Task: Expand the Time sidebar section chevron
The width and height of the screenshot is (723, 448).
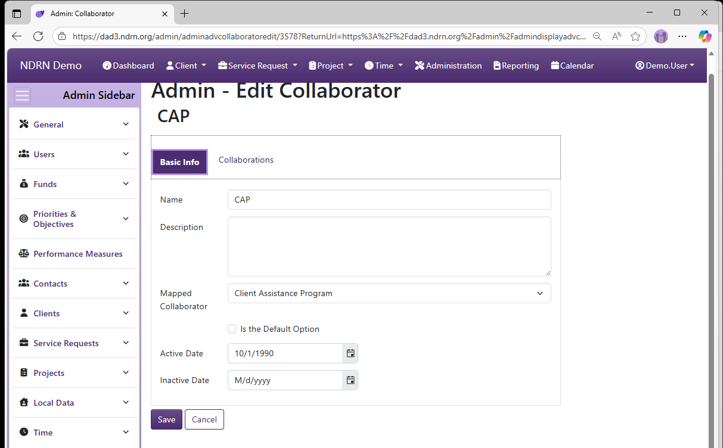Action: (126, 432)
